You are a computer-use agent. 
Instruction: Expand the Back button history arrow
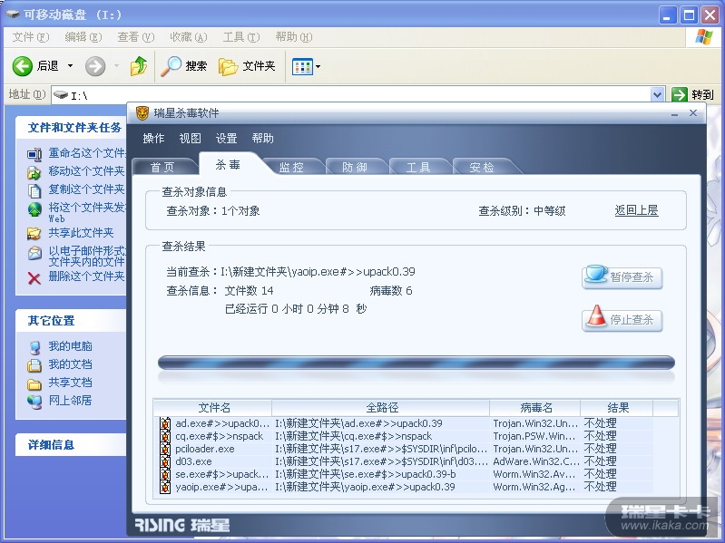70,66
